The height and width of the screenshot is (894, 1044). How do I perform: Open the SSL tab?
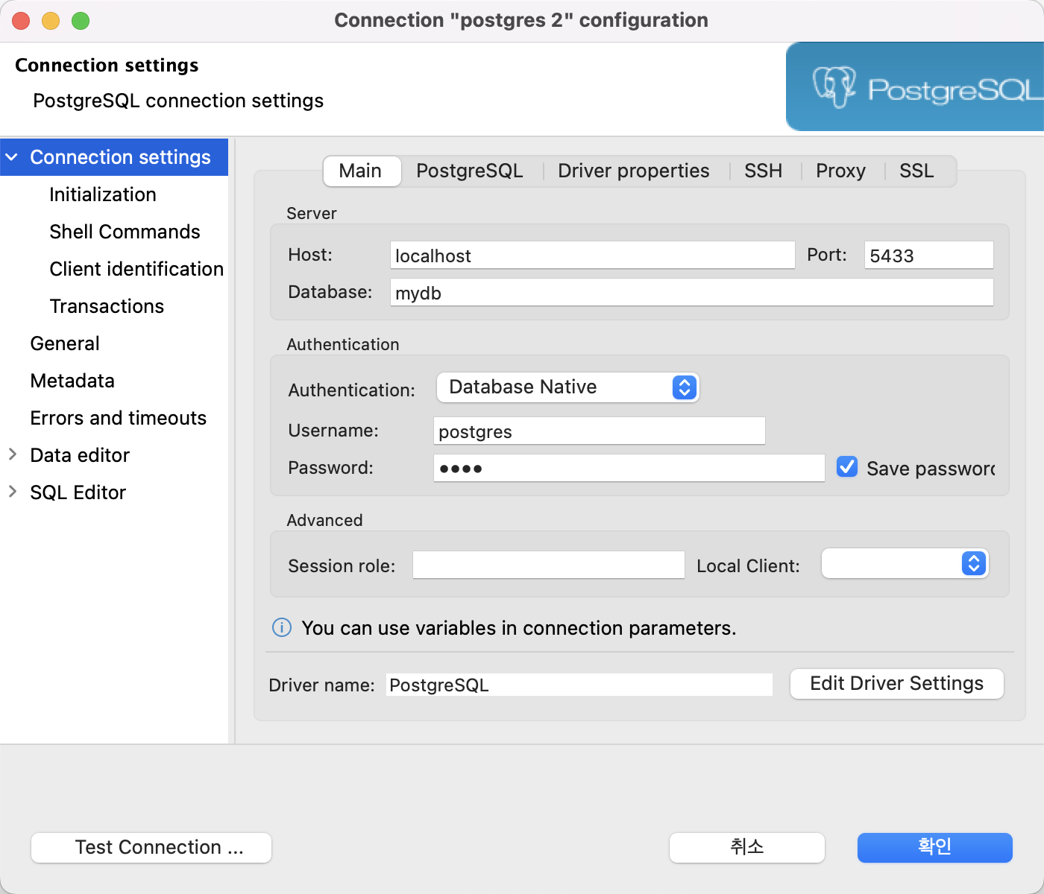pos(917,171)
